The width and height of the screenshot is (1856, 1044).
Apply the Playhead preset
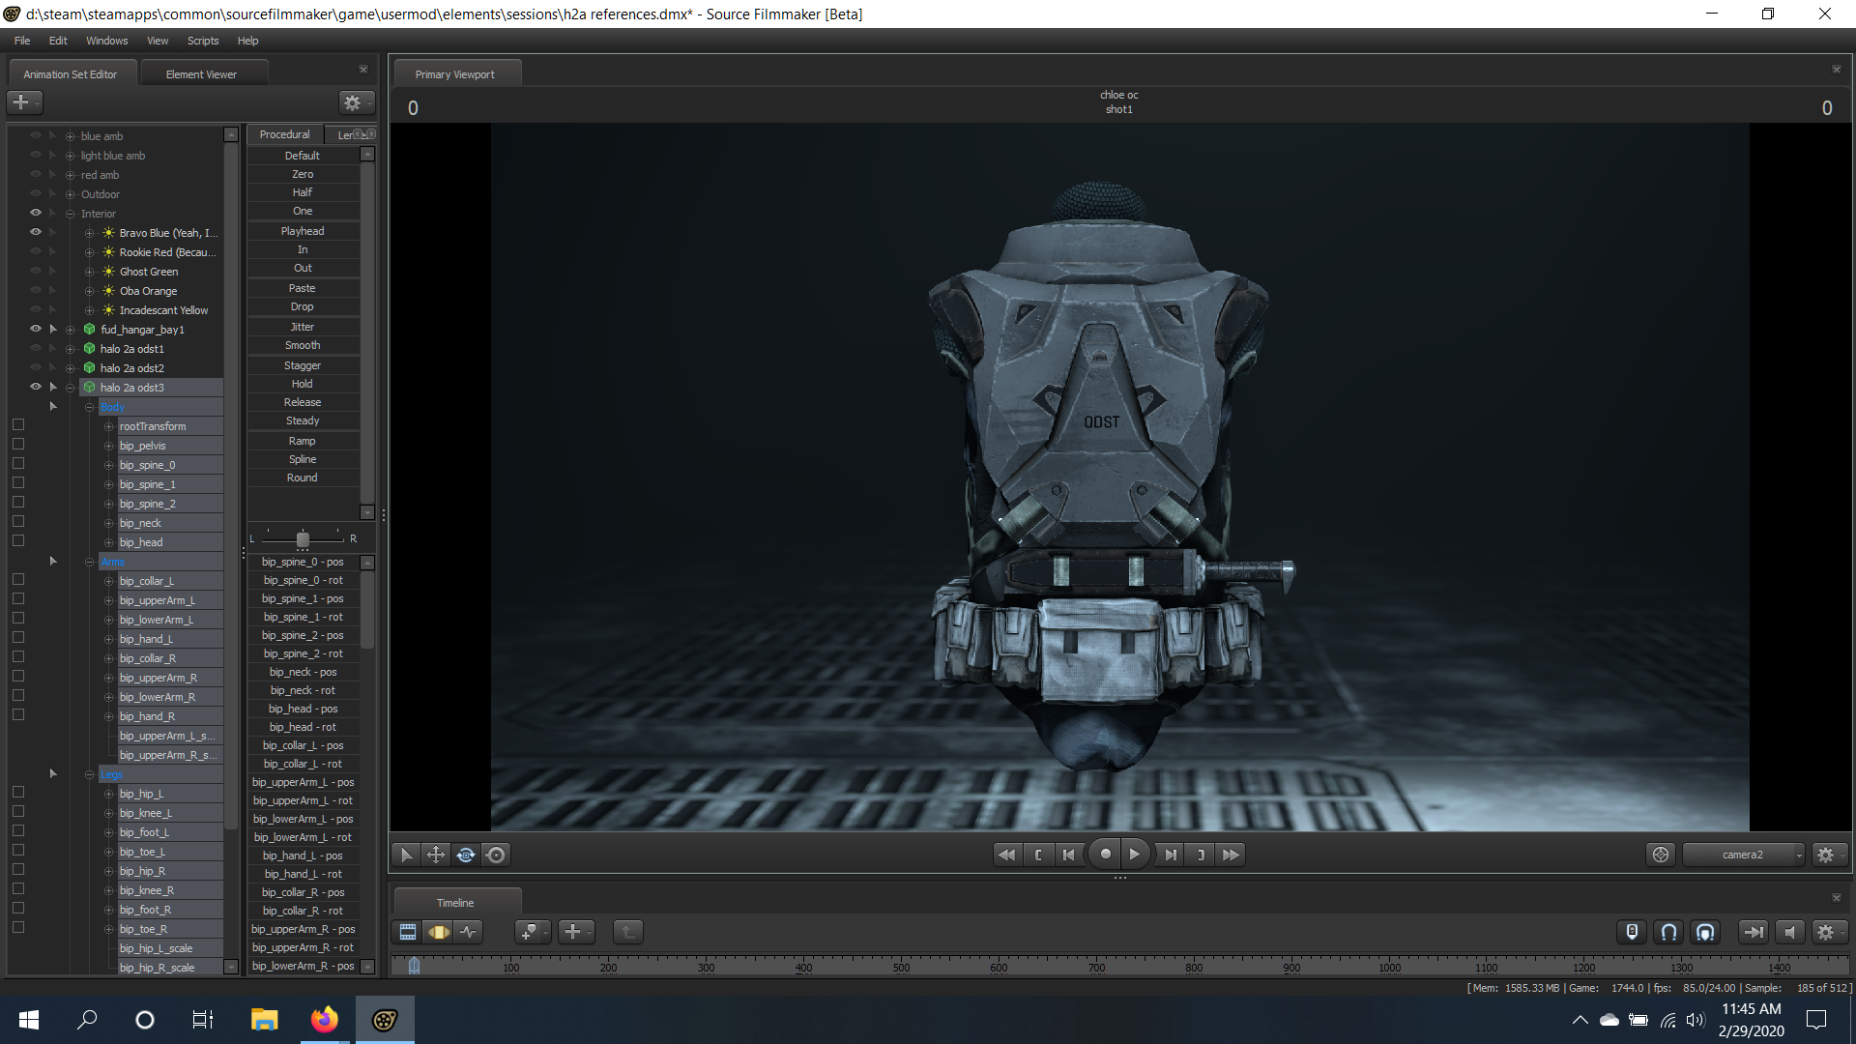coord(303,231)
